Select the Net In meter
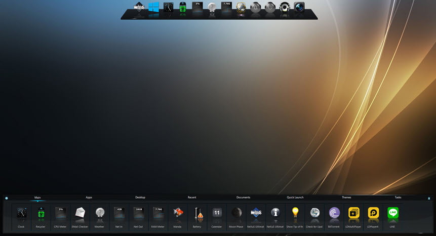This screenshot has height=236, width=436. (x=119, y=213)
